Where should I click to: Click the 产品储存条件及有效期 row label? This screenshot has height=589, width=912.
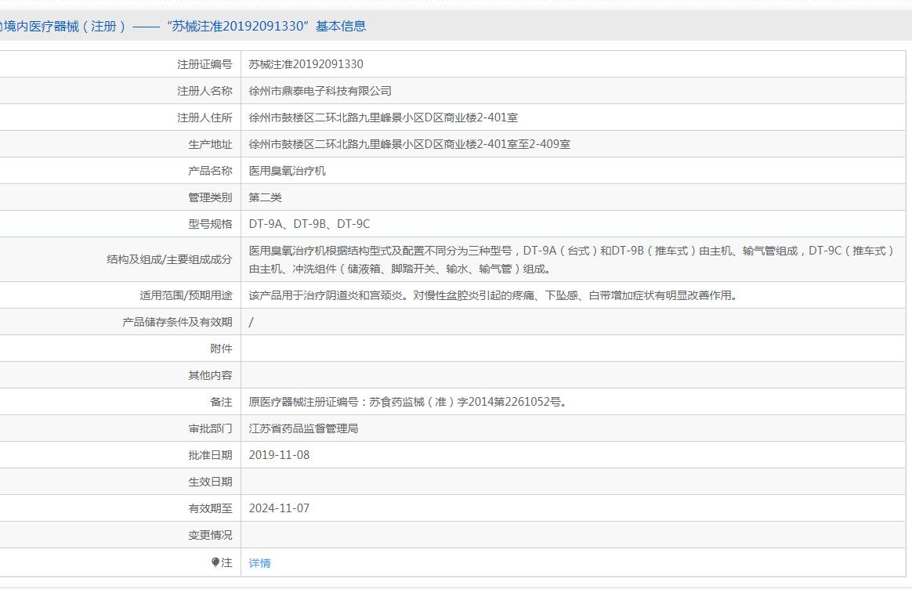click(x=177, y=322)
